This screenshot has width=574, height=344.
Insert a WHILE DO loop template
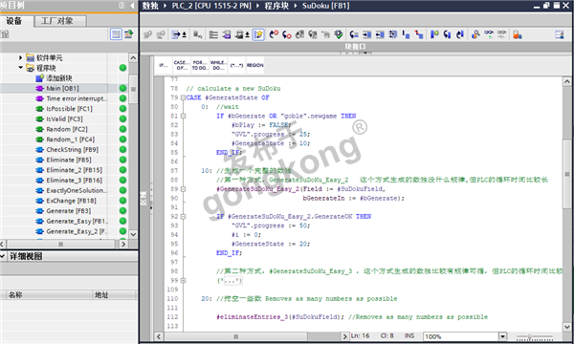pyautogui.click(x=218, y=65)
